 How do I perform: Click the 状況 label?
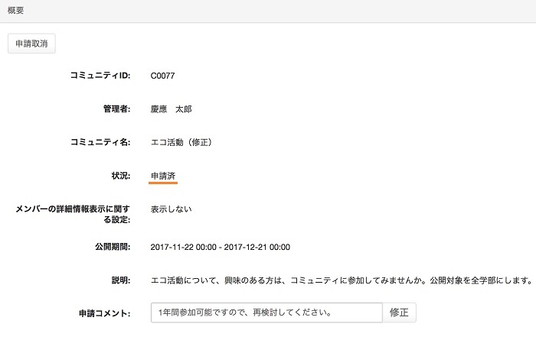pyautogui.click(x=121, y=176)
